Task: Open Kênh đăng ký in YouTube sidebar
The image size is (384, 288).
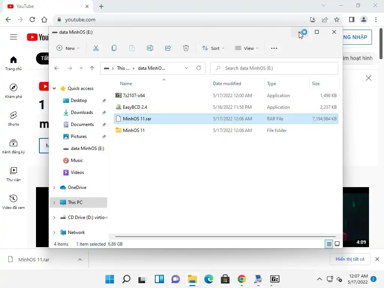Action: pos(13,147)
